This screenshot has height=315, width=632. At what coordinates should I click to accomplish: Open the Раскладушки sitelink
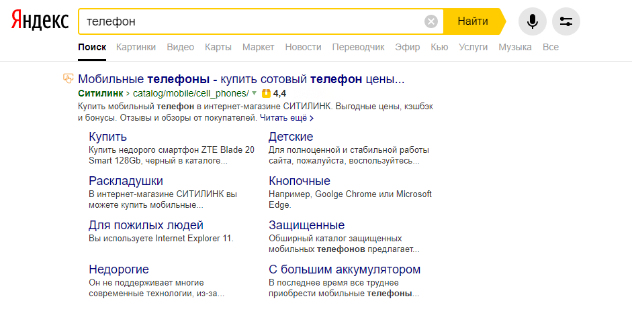126,181
